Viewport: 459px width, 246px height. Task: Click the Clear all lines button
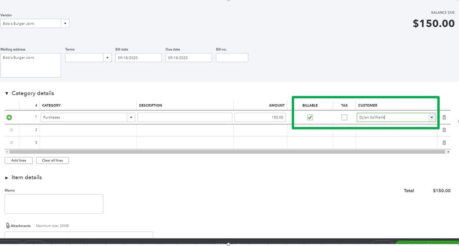[x=52, y=160]
